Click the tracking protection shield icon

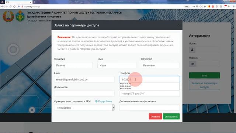coord(19,7)
